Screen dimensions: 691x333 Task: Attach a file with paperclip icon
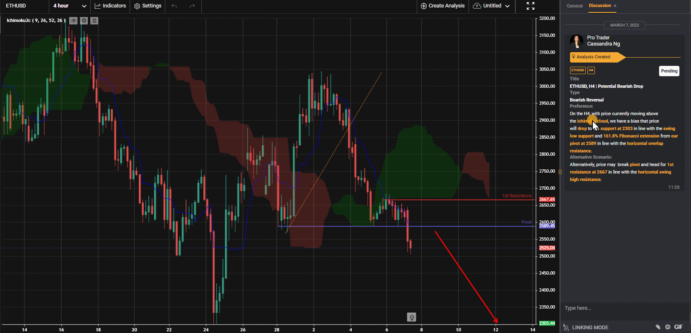click(x=658, y=327)
